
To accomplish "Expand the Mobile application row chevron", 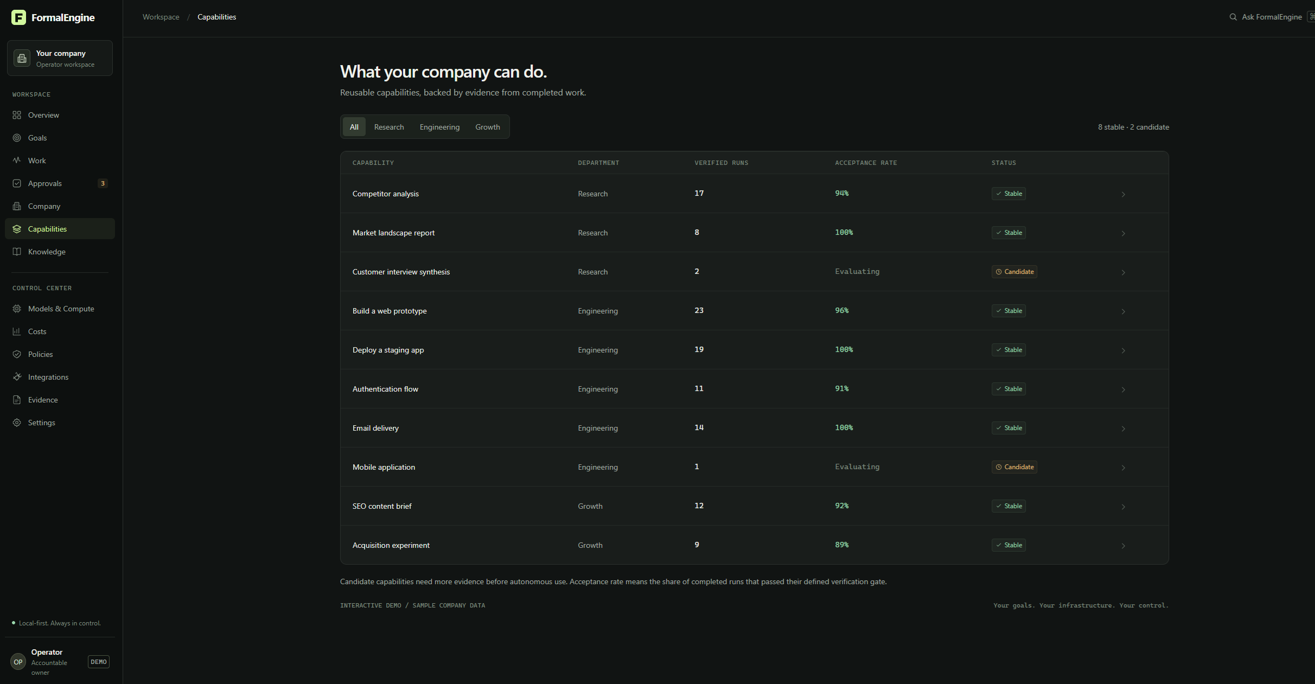I will [x=1124, y=468].
